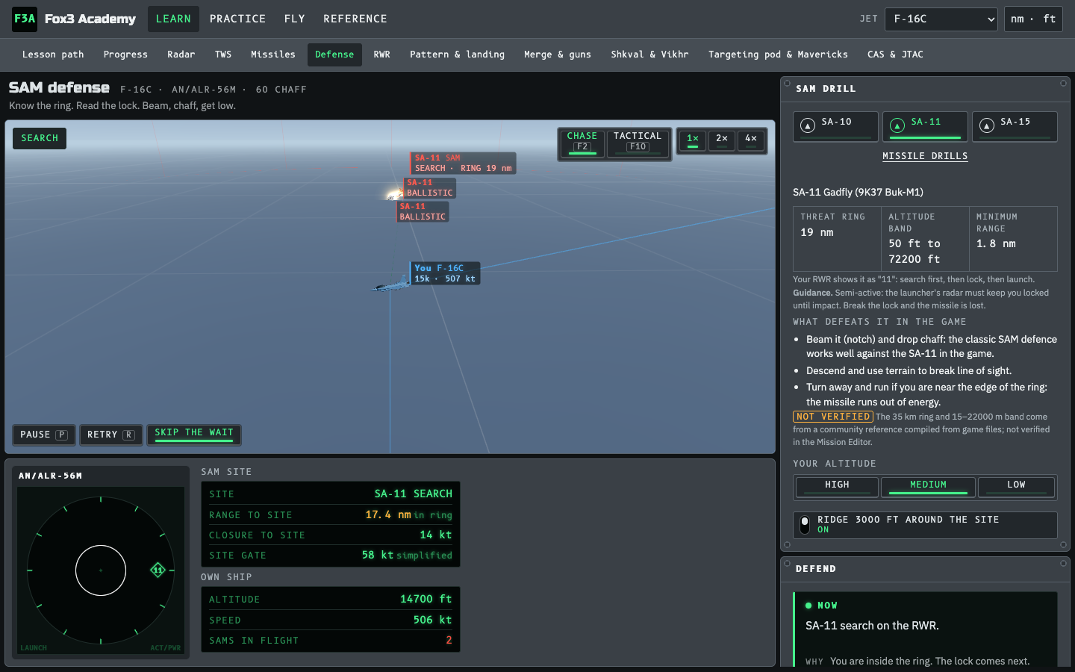Viewport: 1075px width, 672px height.
Task: Select LOW altitude
Action: point(1016,487)
